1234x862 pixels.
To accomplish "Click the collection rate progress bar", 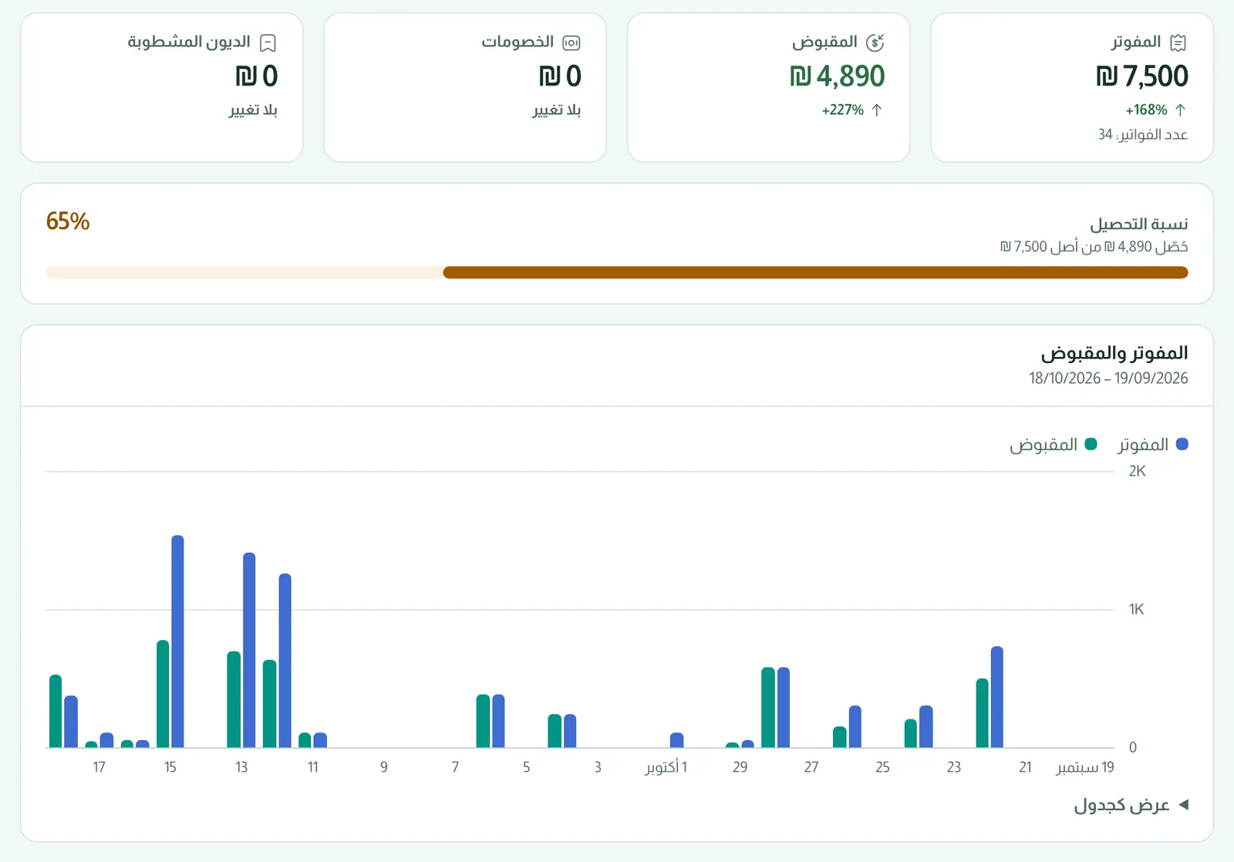I will pos(617,272).
